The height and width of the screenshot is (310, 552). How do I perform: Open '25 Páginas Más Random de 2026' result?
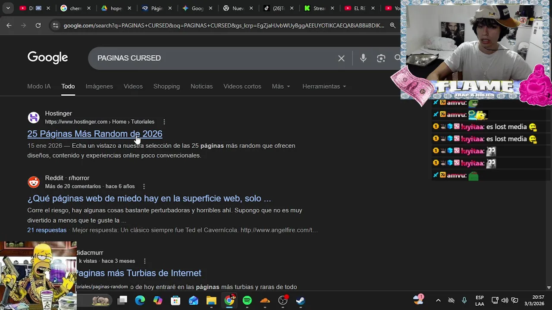(x=94, y=134)
